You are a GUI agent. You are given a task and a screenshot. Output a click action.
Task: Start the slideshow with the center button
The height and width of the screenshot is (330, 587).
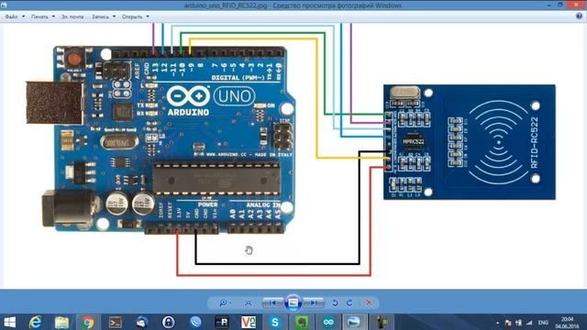coord(293,302)
